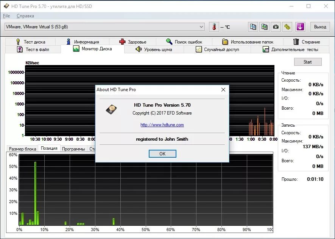Image resolution: width=335 pixels, height=239 pixels.
Task: Click the magnifier icon on Поиск ошибок tab
Action: coord(169,42)
